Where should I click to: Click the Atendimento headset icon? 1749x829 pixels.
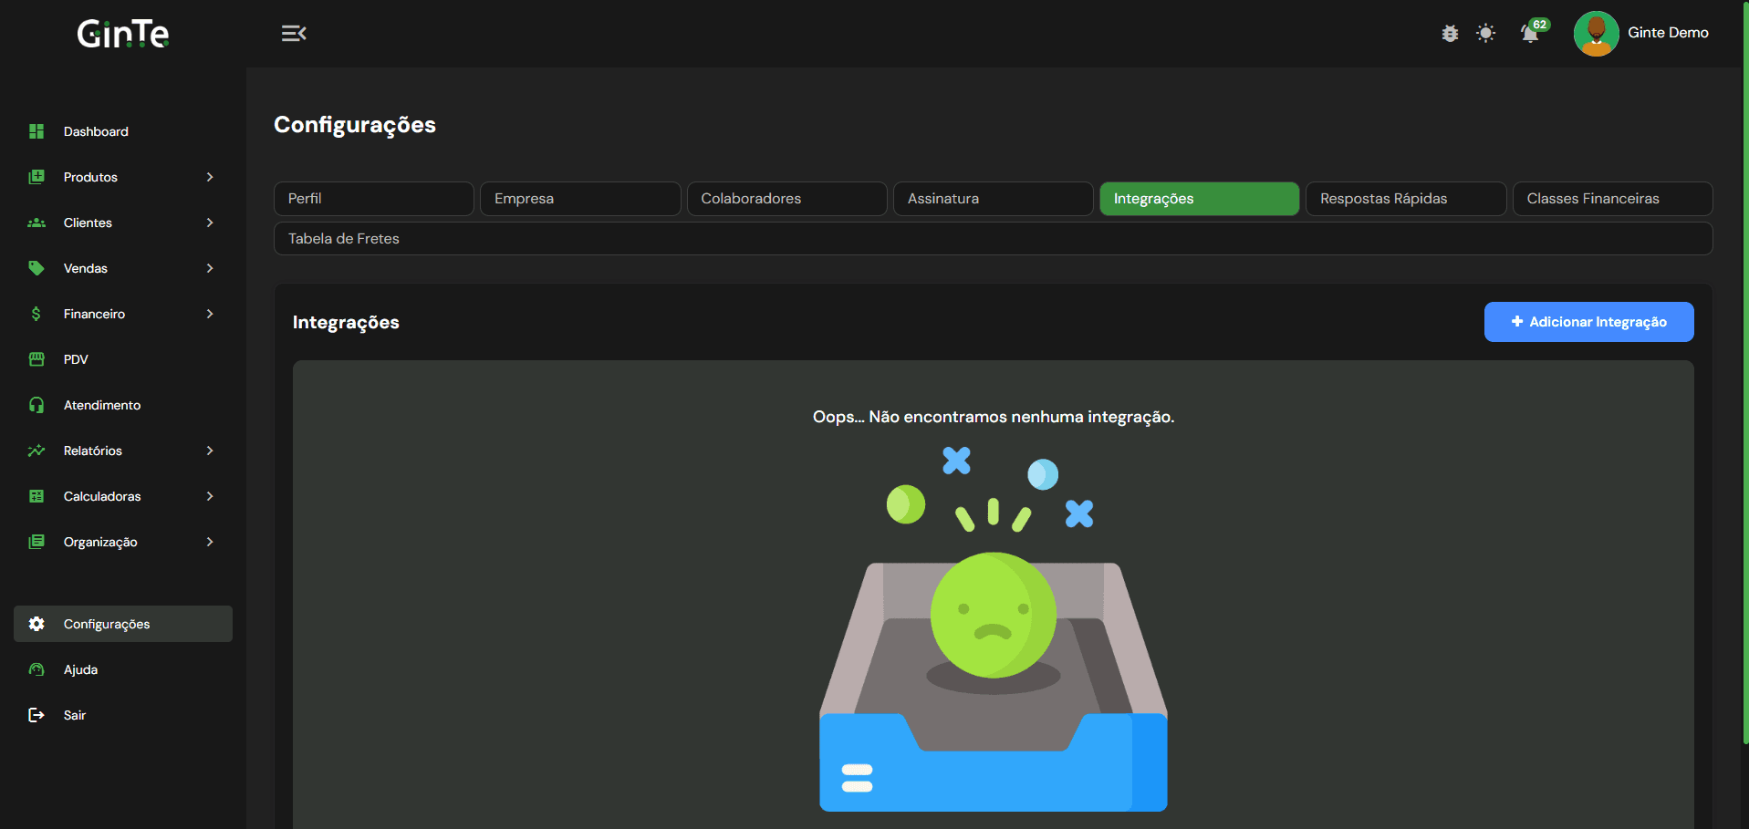(x=36, y=405)
